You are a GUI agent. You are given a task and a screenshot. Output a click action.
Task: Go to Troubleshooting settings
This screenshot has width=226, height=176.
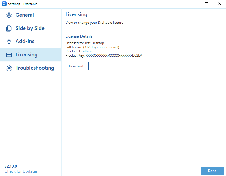(x=31, y=68)
